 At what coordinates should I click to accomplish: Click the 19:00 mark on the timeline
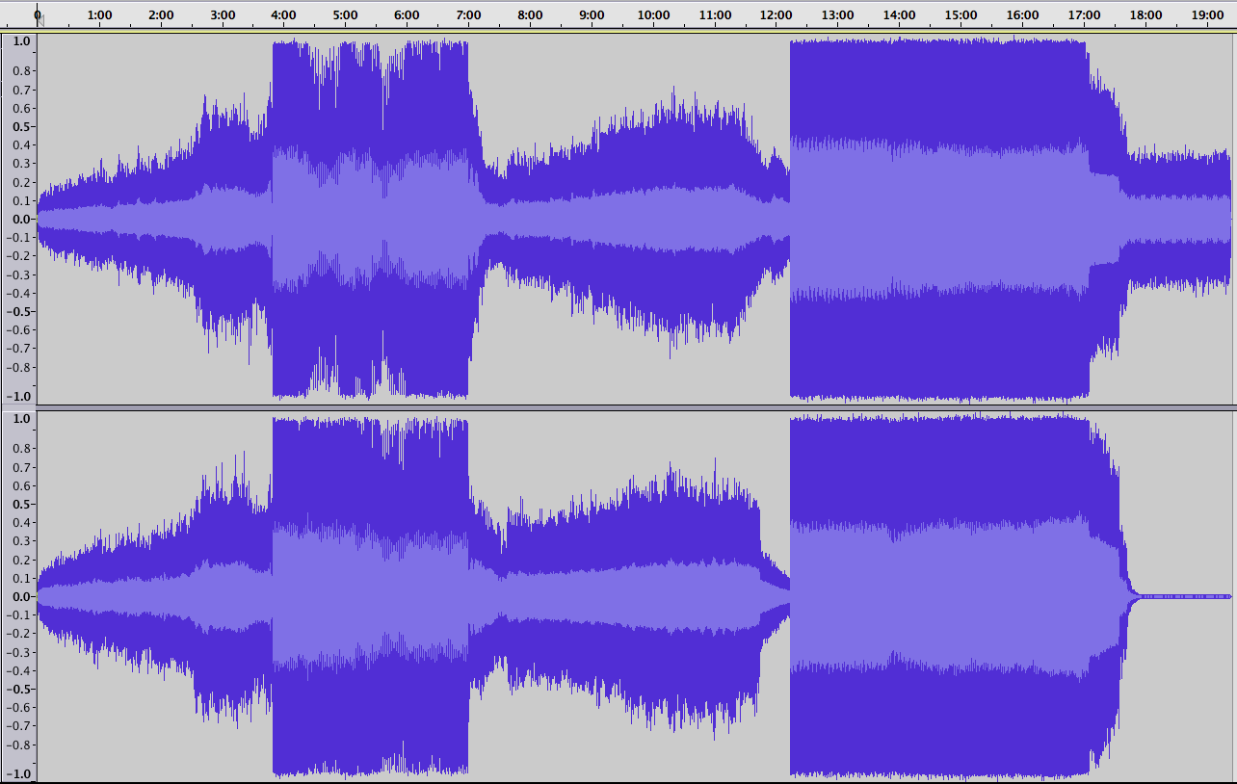(x=1207, y=15)
